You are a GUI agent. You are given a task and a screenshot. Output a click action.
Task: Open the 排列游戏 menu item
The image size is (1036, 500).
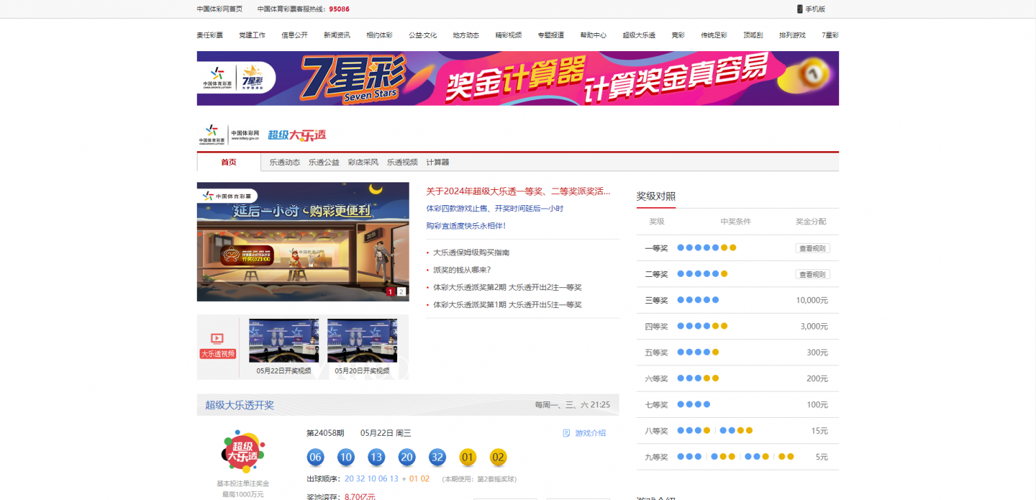click(792, 35)
